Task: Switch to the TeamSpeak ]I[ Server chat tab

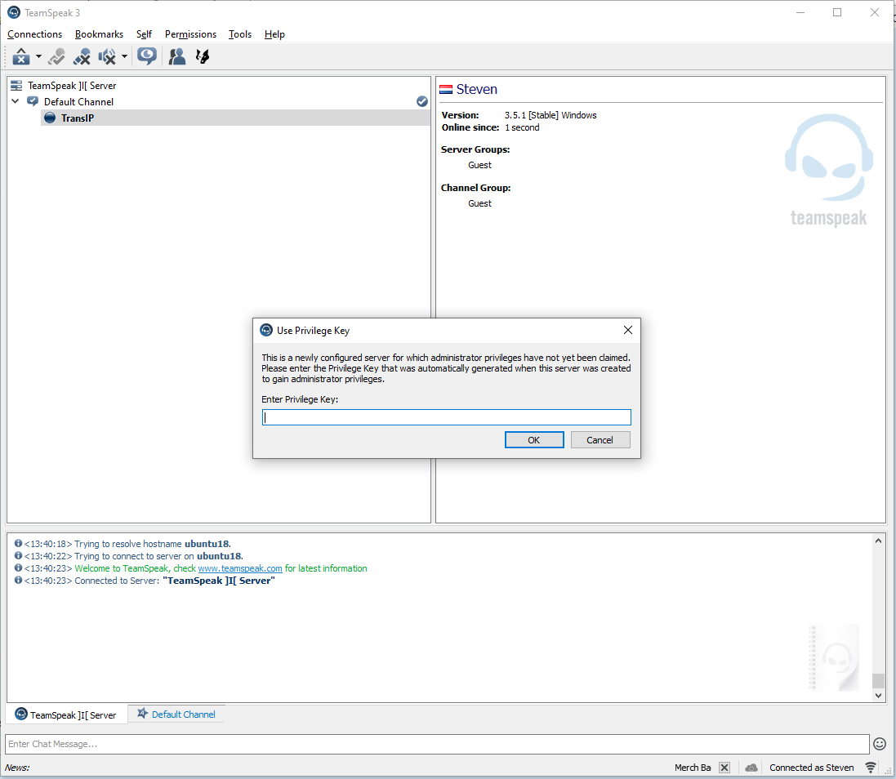Action: (65, 714)
